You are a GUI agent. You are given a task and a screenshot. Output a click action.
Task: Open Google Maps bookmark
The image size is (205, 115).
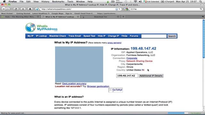point(57,13)
